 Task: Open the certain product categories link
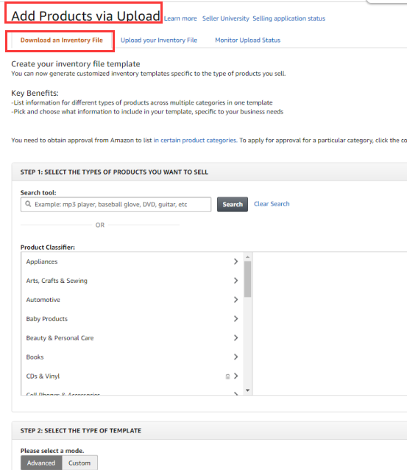[x=195, y=140]
